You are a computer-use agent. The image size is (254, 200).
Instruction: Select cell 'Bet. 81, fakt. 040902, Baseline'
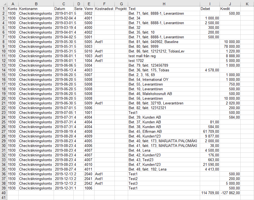pos(164,42)
